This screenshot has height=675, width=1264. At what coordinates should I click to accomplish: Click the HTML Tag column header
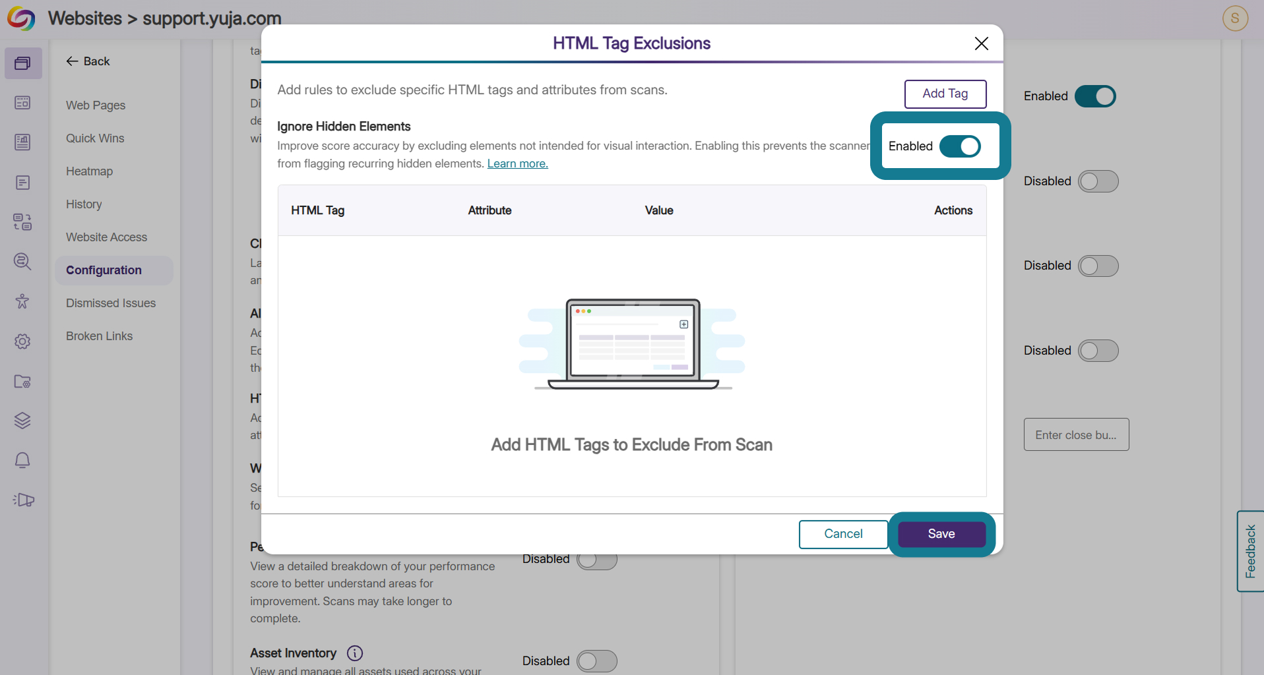(317, 210)
